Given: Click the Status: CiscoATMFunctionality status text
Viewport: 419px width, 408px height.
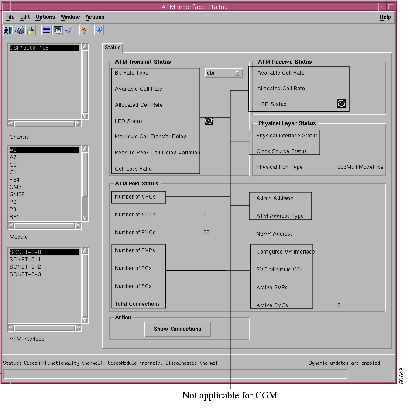Looking at the screenshot, I should [x=110, y=363].
